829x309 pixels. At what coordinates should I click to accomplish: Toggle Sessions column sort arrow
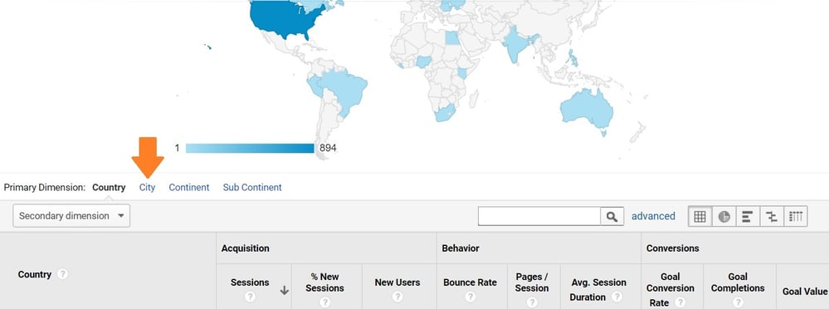(x=285, y=290)
